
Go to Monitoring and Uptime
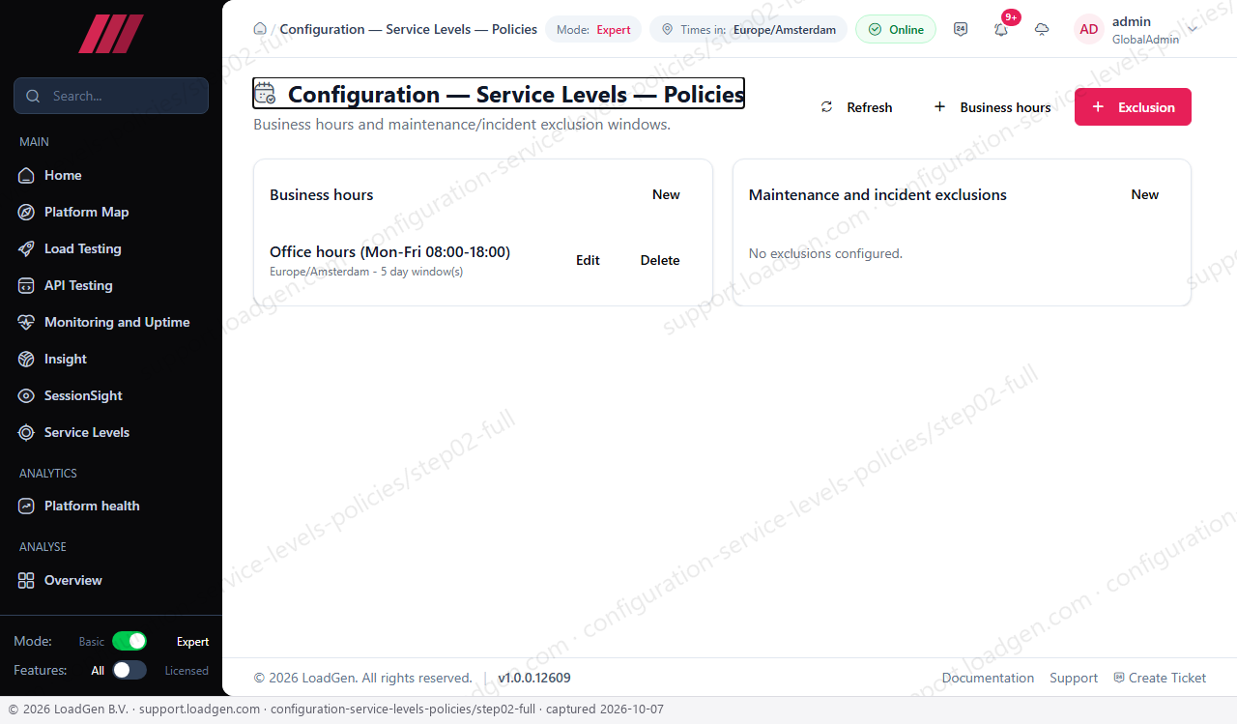pyautogui.click(x=111, y=322)
